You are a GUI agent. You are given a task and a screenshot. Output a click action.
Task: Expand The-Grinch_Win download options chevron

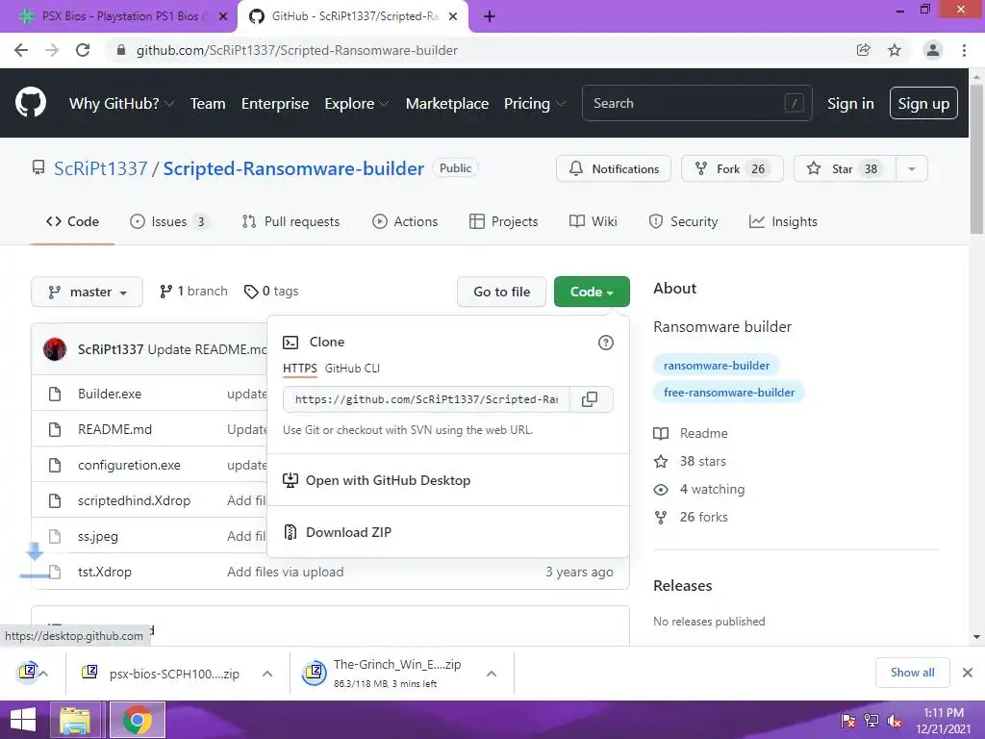point(492,674)
